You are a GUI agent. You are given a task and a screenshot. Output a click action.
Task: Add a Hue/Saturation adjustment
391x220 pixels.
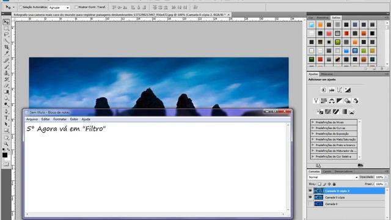tap(324, 101)
